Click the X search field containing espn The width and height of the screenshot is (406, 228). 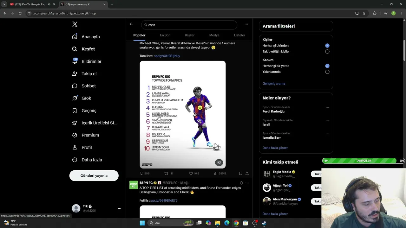pyautogui.click(x=189, y=25)
